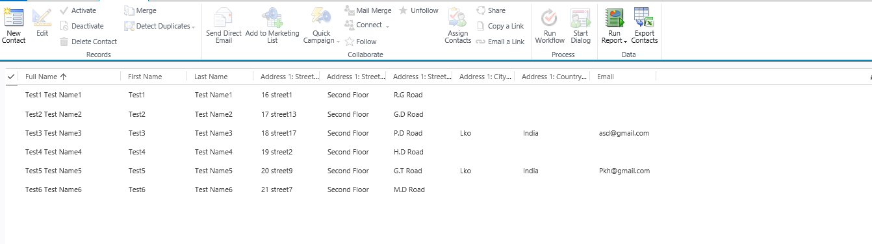Click email Pkh@gmail.com
Viewport: 872px width, 244px height.
(624, 171)
